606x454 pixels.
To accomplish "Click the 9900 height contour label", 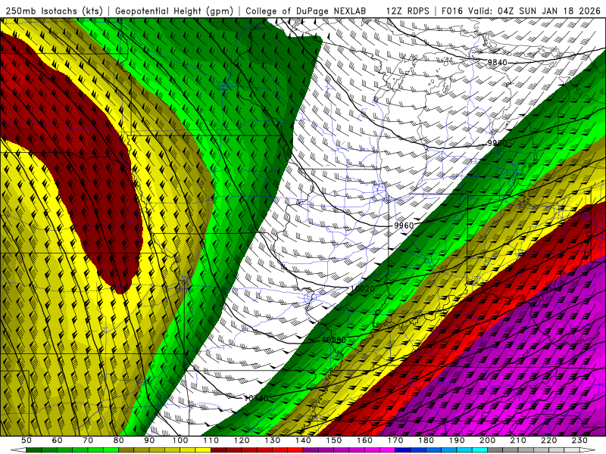I will 497,143.
